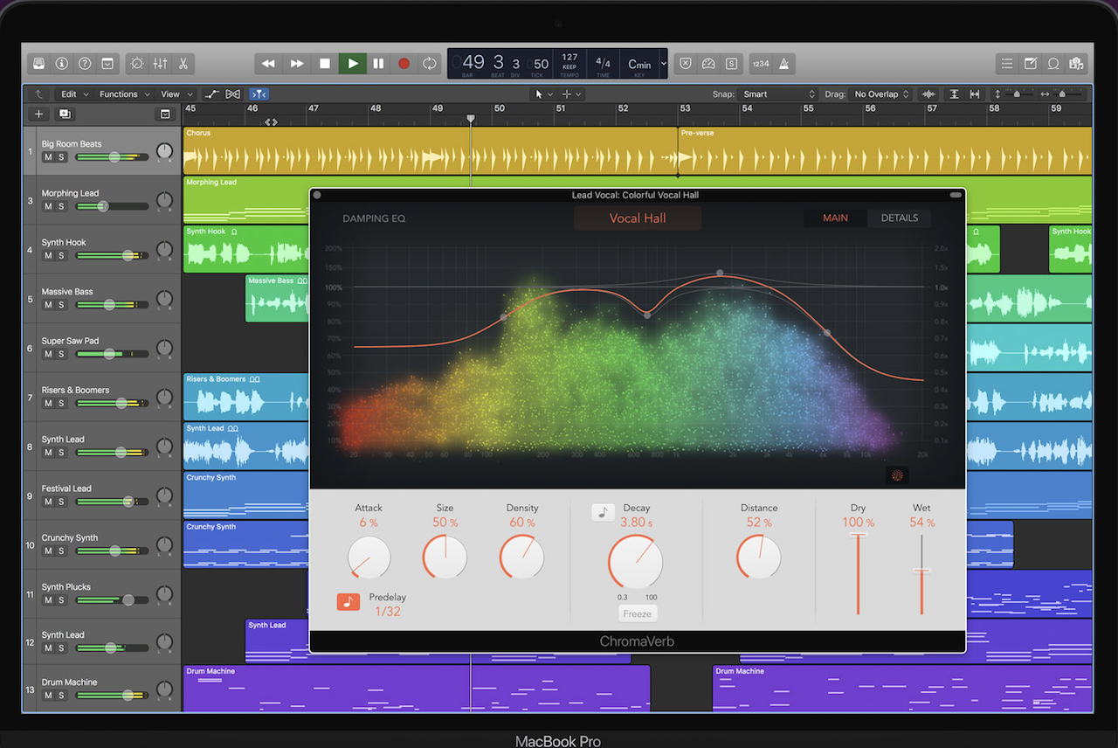Select the scissors split tool icon

pos(183,63)
